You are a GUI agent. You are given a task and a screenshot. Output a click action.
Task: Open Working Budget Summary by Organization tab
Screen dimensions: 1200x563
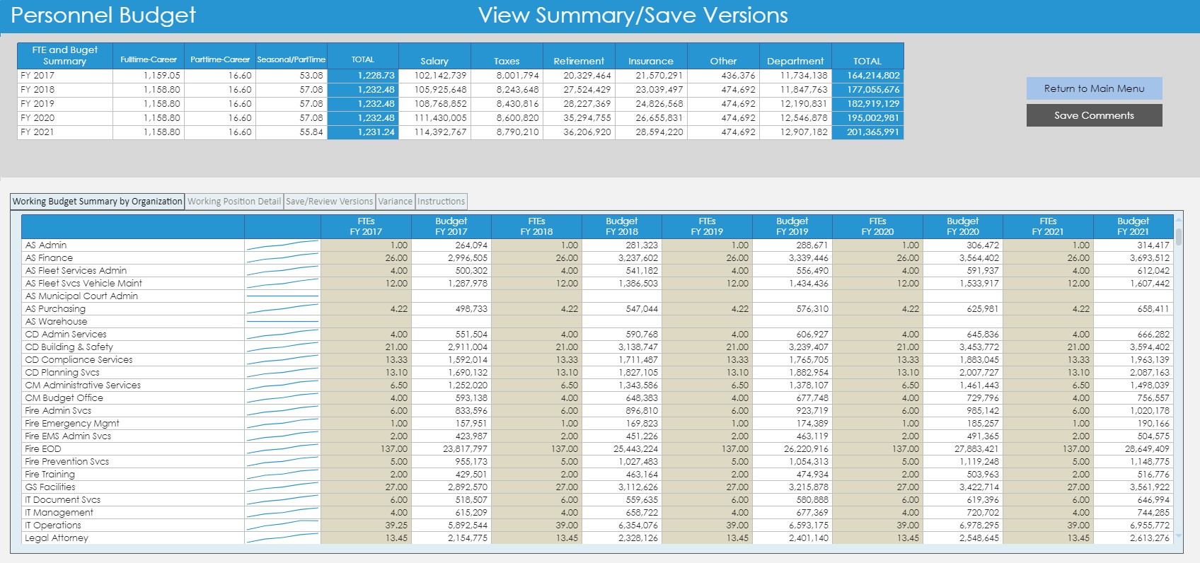coord(98,202)
